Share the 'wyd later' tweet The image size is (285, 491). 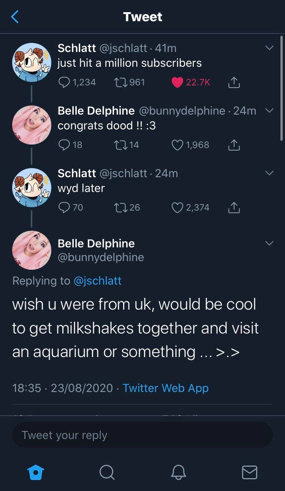[234, 208]
